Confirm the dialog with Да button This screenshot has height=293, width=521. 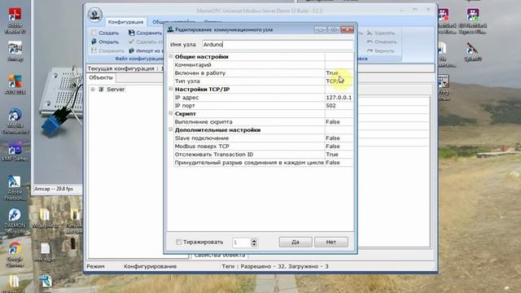tap(296, 243)
